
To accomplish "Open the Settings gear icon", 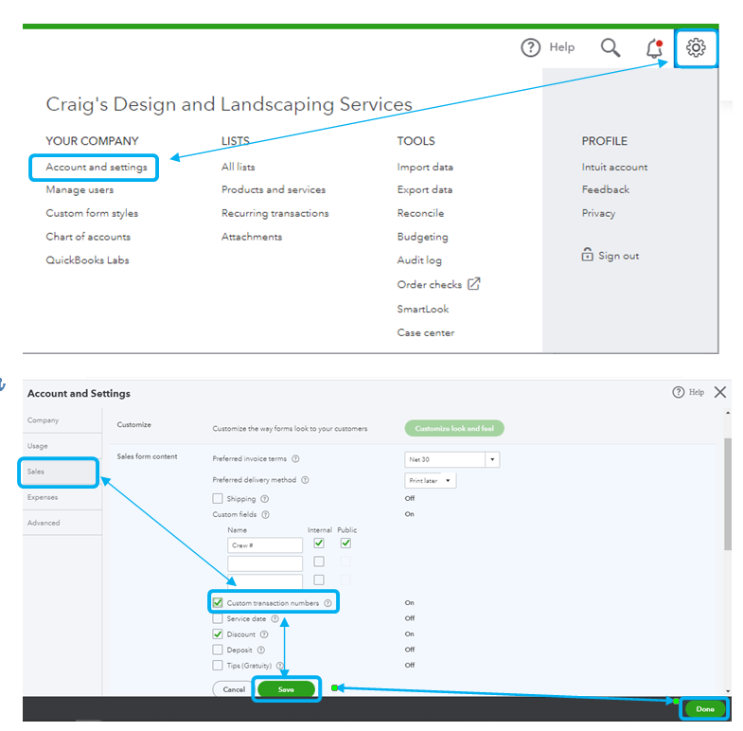I will (x=696, y=48).
